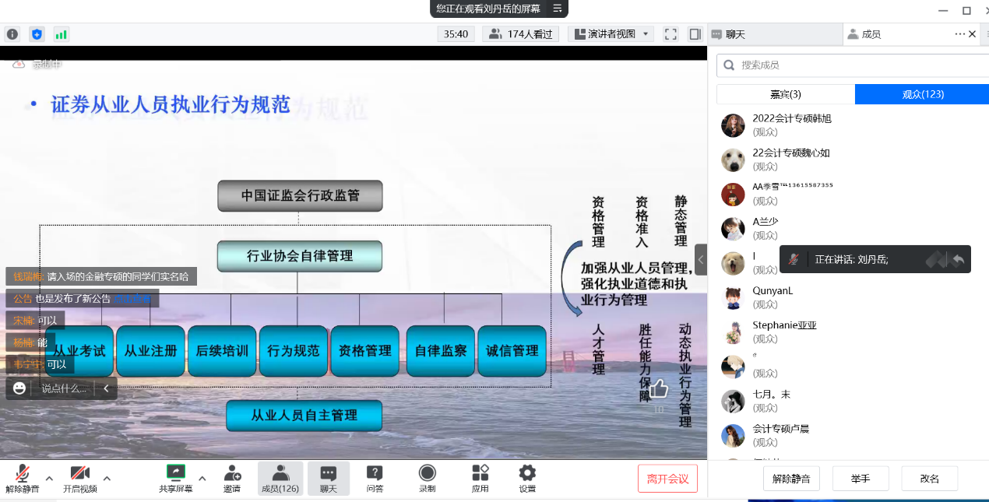Viewport: 989px width, 502px height.
Task: Expand audio options arrow beside 解除静音
Action: point(49,478)
